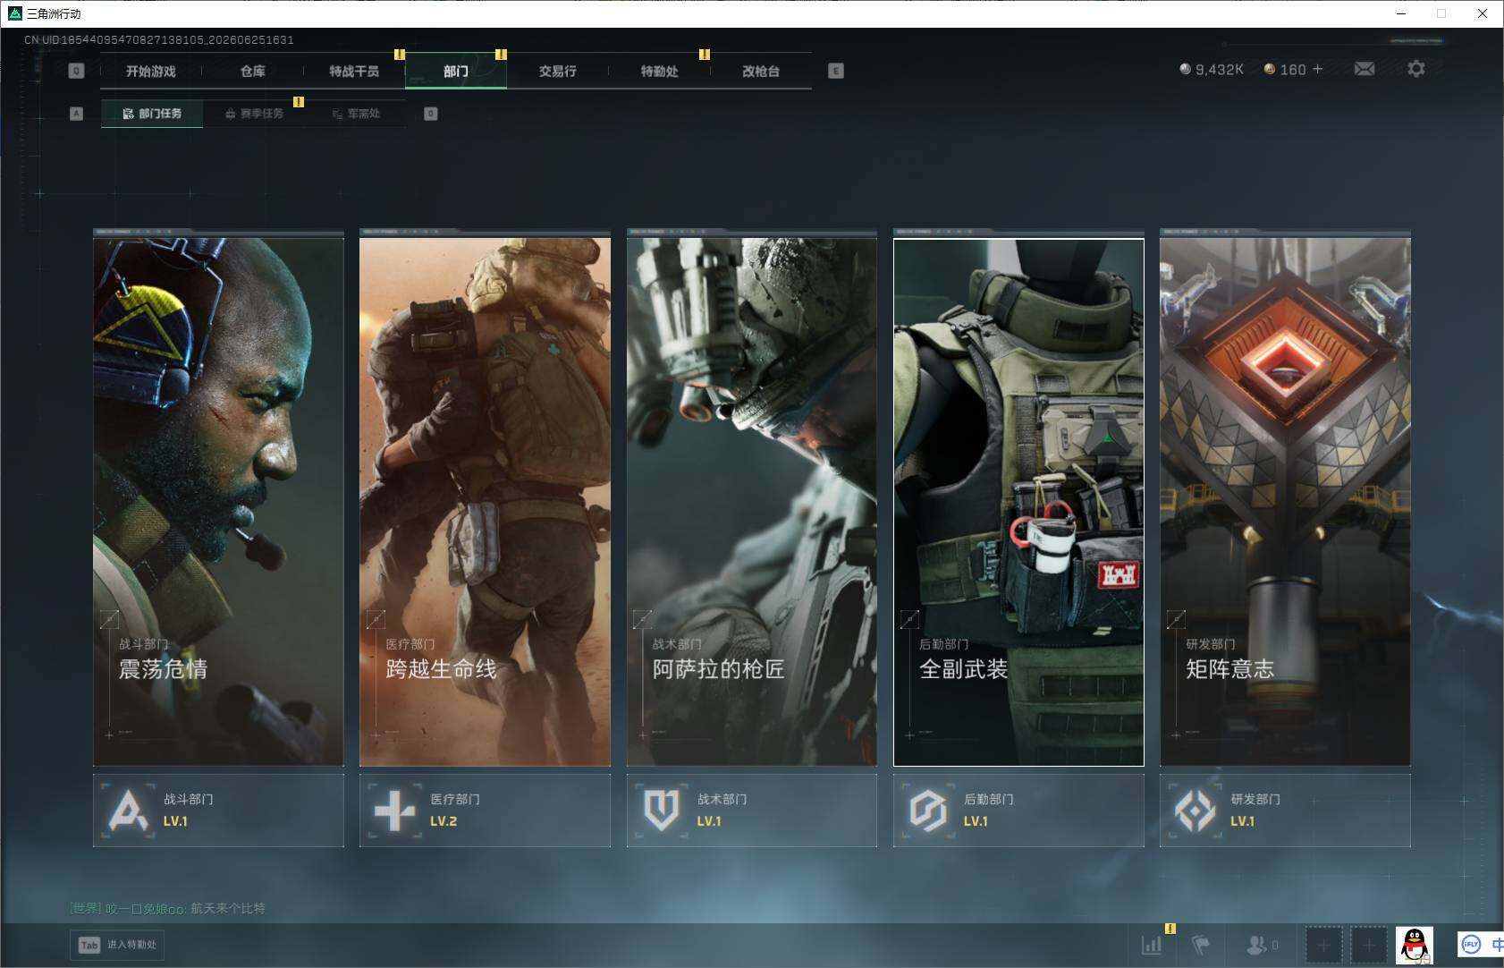This screenshot has height=968, width=1504.
Task: Click the 医疗部门 cross emblem icon
Action: pos(394,811)
